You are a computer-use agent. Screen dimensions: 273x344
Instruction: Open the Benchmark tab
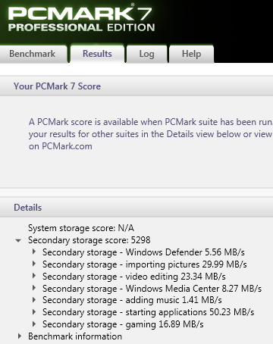[x=33, y=54]
